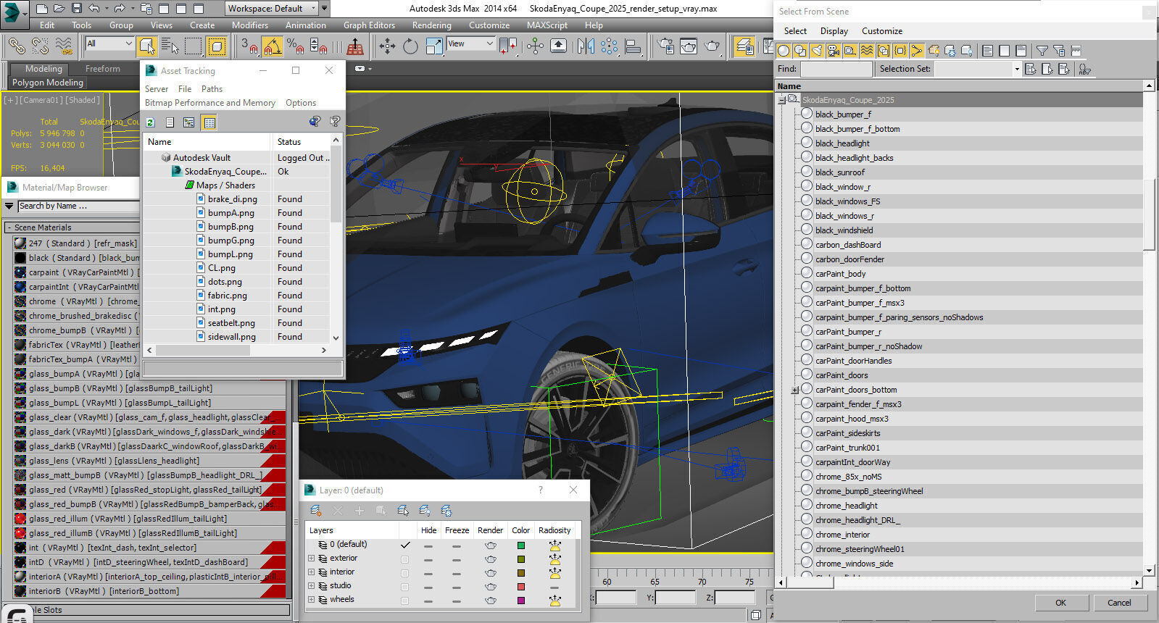Click Cancel in Select From Scene
The width and height of the screenshot is (1159, 623).
coord(1119,602)
